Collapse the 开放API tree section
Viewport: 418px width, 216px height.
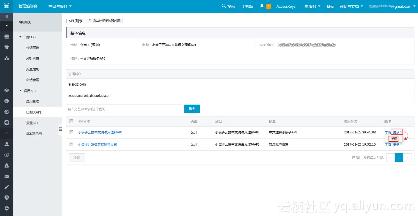pyautogui.click(x=21, y=37)
